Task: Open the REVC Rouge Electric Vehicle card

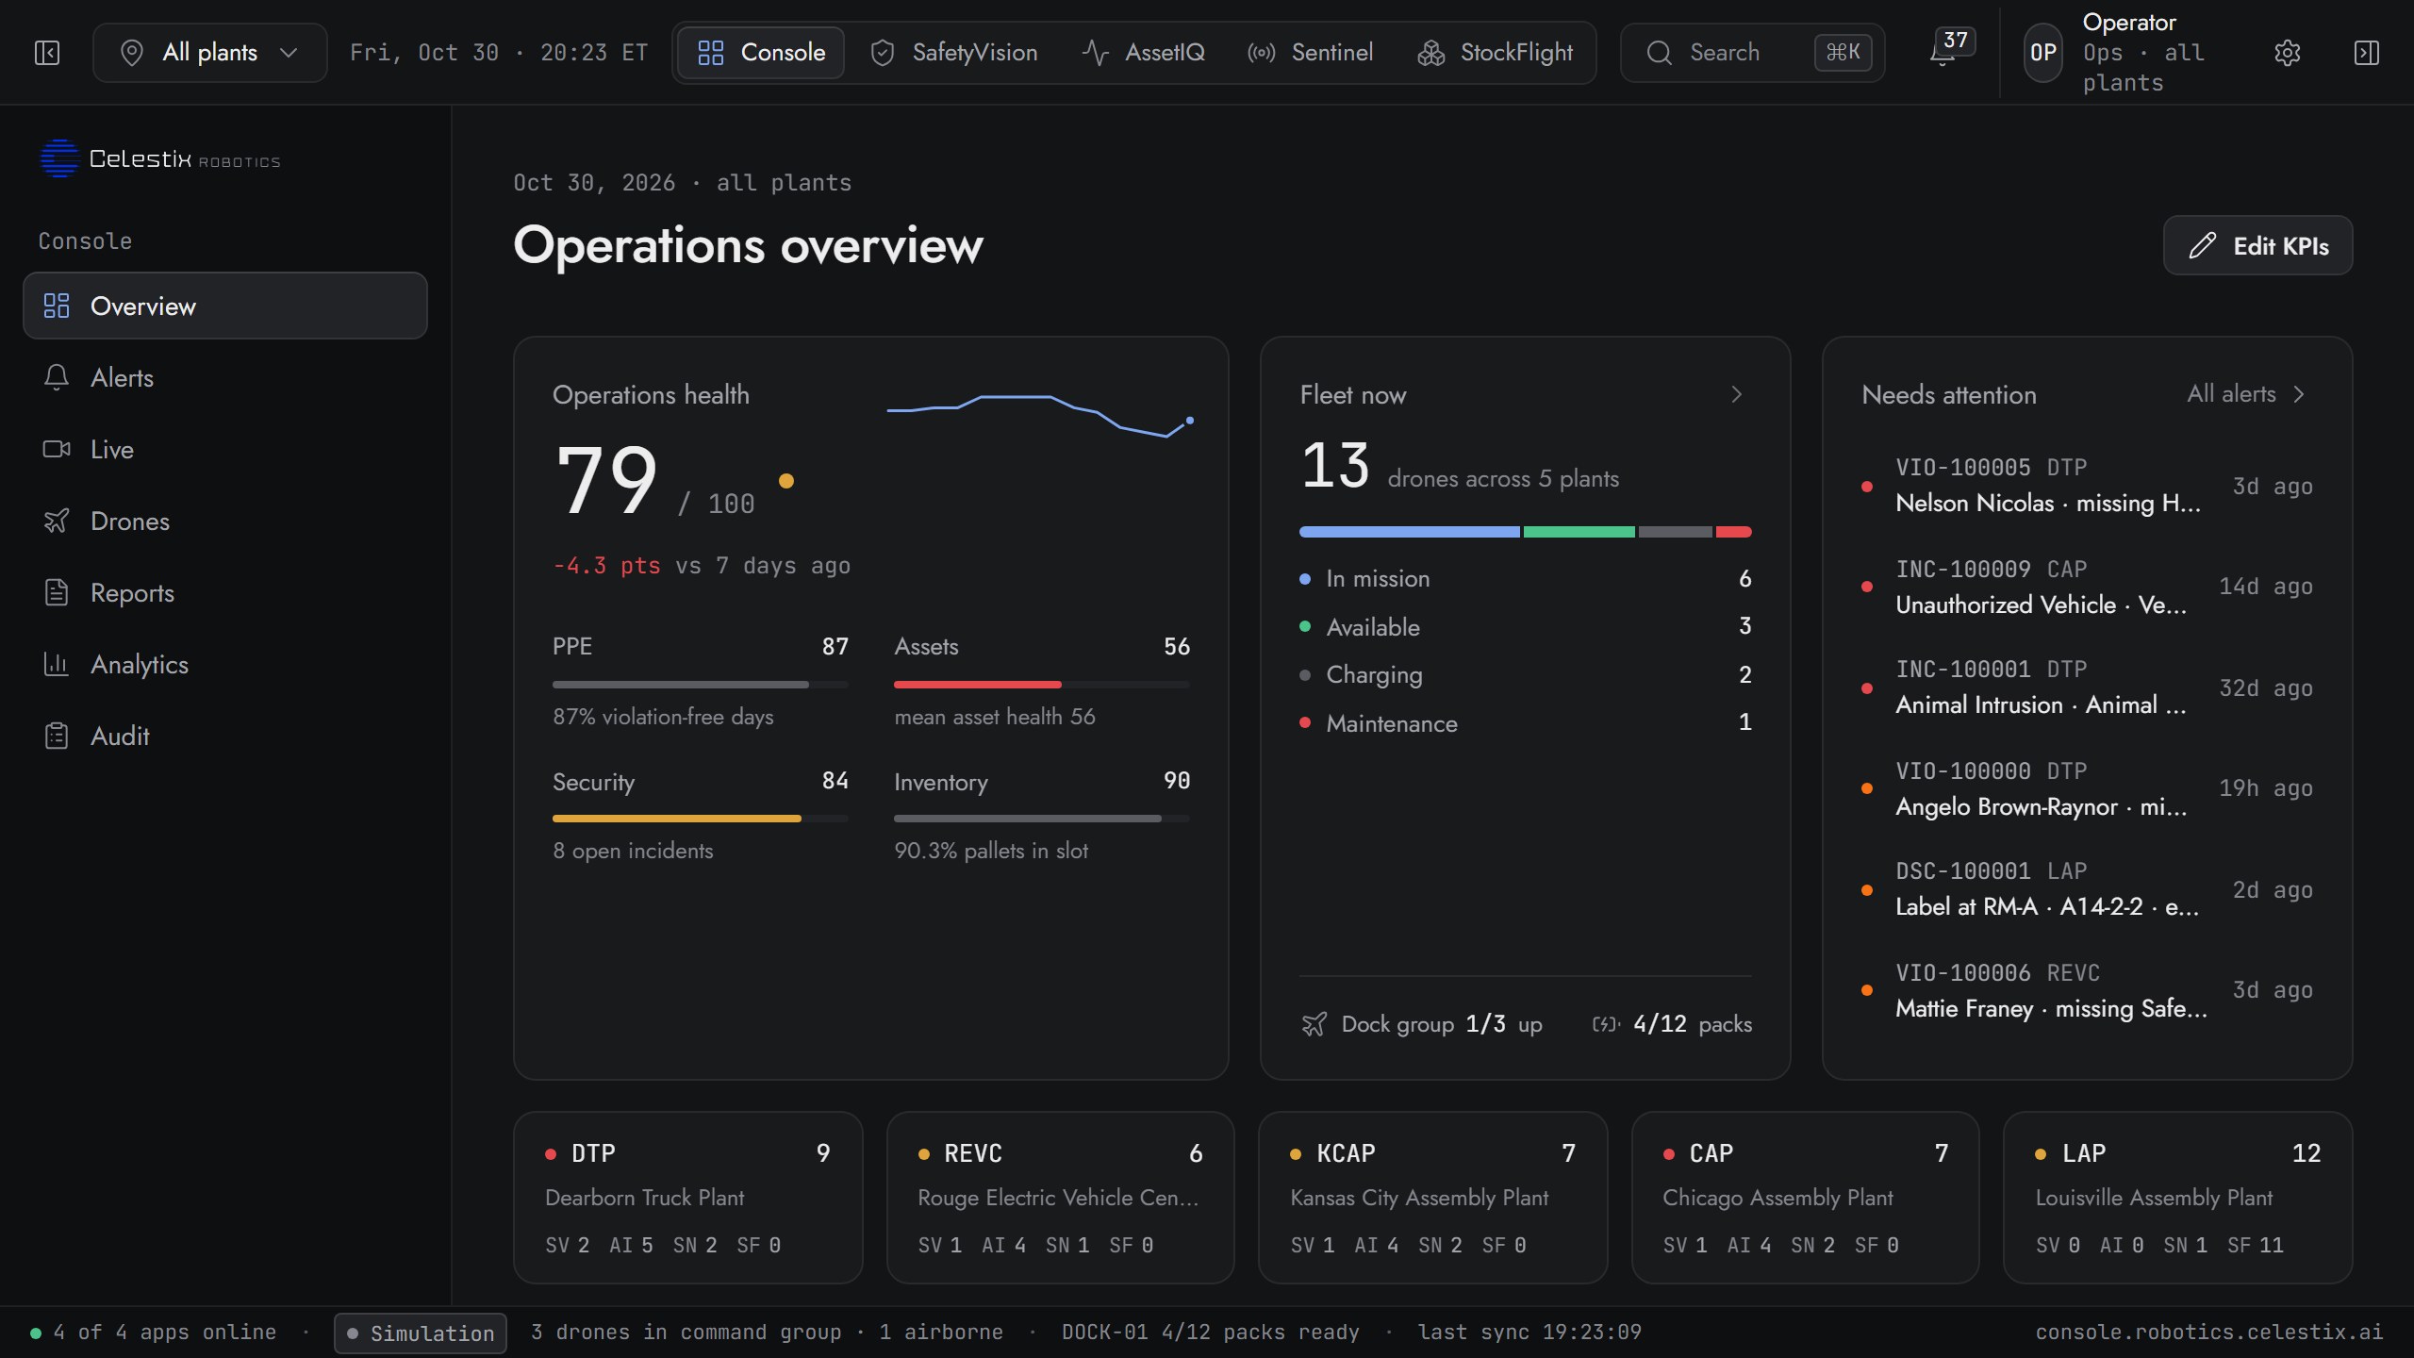Action: tap(1060, 1198)
